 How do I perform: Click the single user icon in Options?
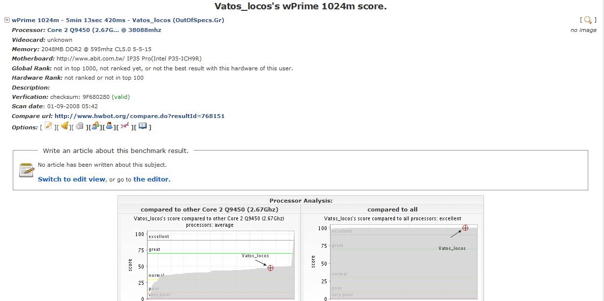point(109,126)
